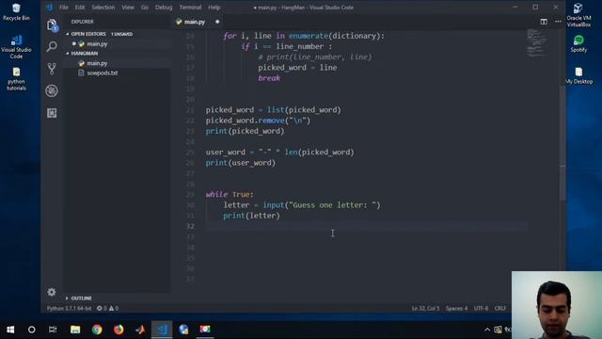Open the editor More Actions ellipsis
602x339 pixels.
click(x=558, y=22)
